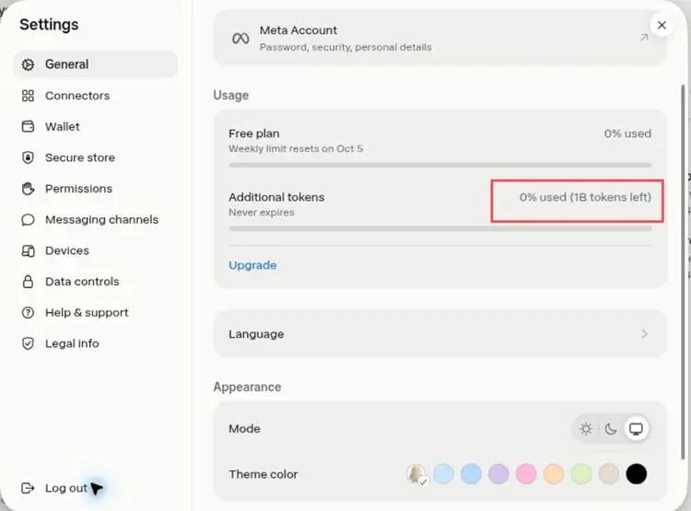This screenshot has height=511, width=691.
Task: Open Permissions settings section
Action: pyautogui.click(x=96, y=189)
